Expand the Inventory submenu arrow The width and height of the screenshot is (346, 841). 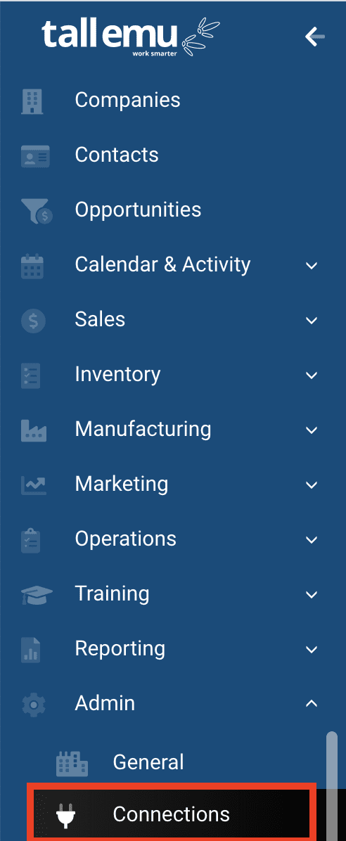312,375
